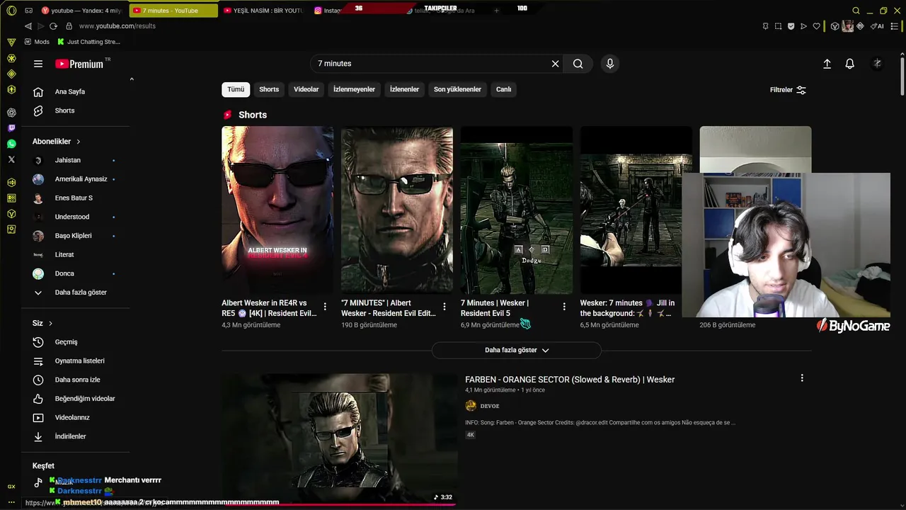Viewport: 906px width, 510px height.
Task: Open the upload video icon in the header
Action: pos(827,64)
